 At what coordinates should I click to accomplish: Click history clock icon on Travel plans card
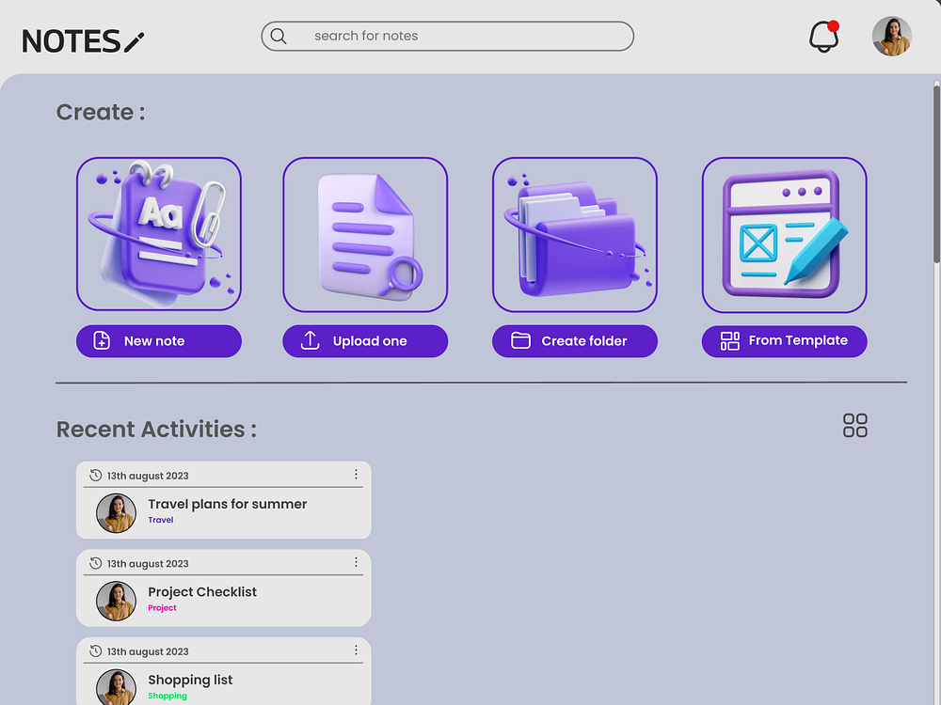[95, 476]
